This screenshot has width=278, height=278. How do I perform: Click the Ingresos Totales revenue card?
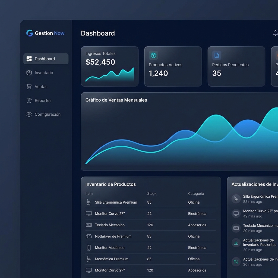[110, 66]
